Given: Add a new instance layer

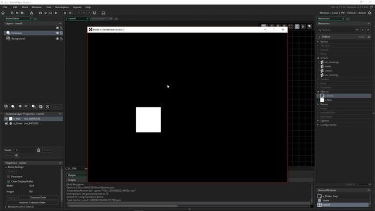Looking at the screenshot, I should tap(13, 107).
